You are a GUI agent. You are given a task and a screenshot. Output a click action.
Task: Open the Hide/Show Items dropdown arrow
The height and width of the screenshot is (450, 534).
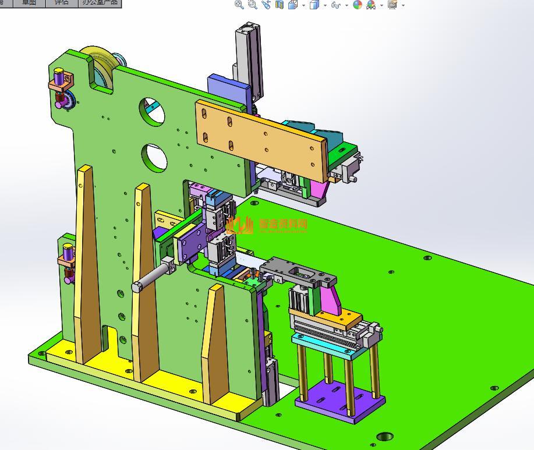(x=346, y=5)
